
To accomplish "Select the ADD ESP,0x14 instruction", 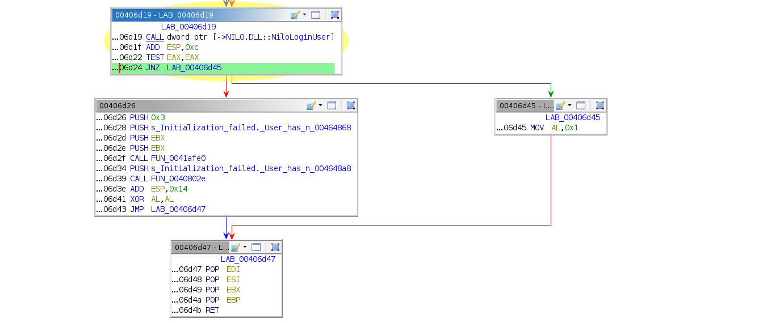I will (x=226, y=189).
